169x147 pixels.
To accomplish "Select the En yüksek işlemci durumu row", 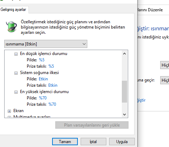I will click(44, 92).
